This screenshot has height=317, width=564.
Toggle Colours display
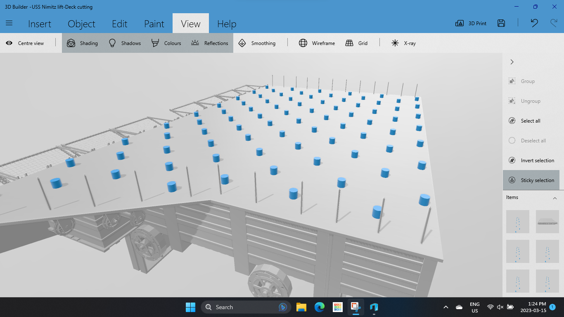166,43
